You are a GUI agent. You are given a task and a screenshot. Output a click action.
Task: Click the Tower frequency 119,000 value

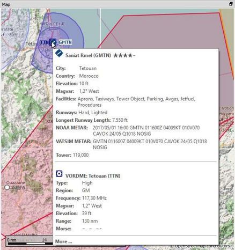80,155
